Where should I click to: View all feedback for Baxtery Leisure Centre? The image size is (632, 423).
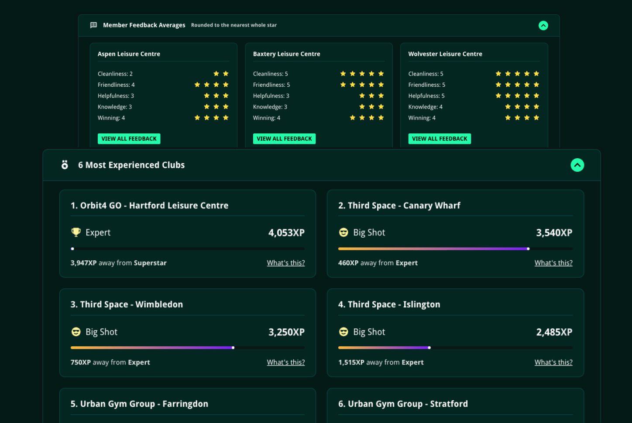pyautogui.click(x=284, y=139)
